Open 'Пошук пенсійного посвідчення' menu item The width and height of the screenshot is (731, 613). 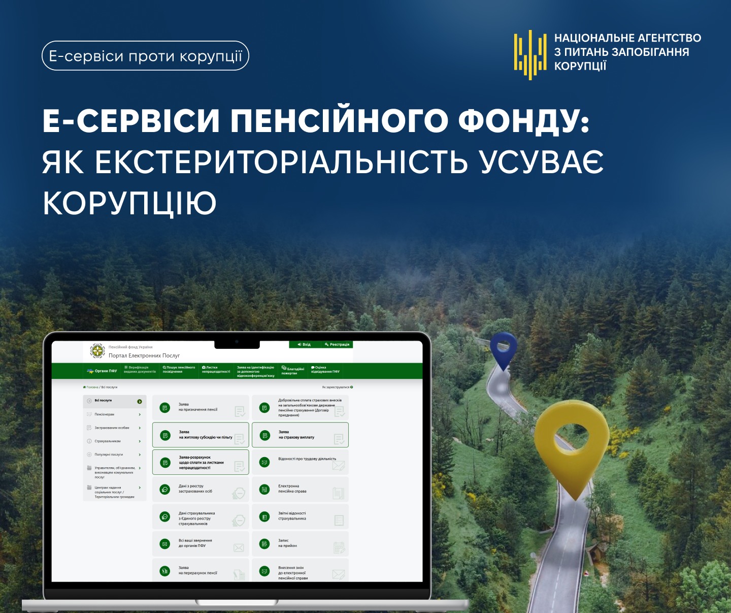coord(179,370)
